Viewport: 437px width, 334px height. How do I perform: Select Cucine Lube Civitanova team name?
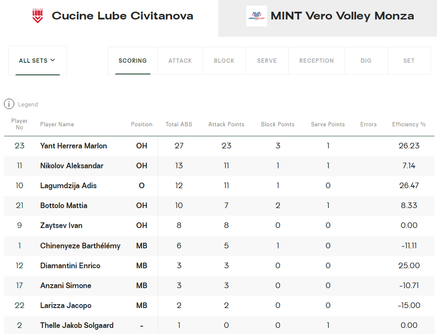122,16
